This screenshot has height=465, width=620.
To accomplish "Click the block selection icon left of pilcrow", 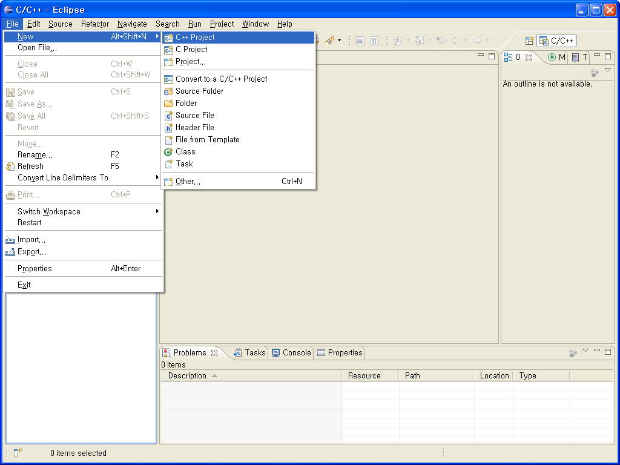I will click(x=360, y=41).
